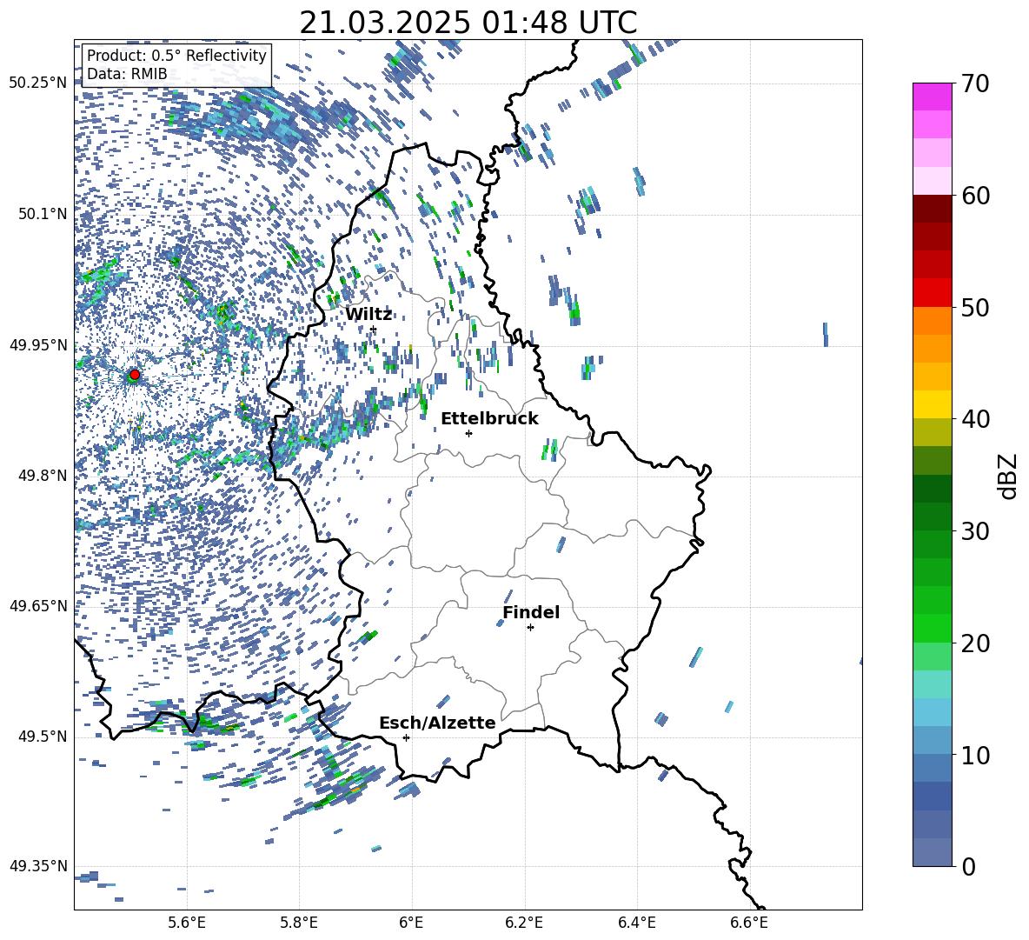This screenshot has width=1029, height=940.
Task: Click the magenta 70 dBZ color band
Action: (x=932, y=97)
